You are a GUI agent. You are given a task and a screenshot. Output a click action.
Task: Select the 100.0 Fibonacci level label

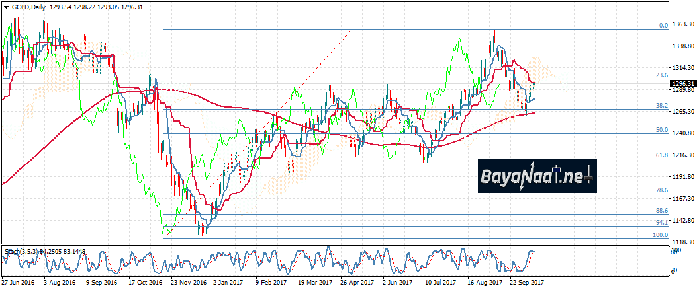661,235
